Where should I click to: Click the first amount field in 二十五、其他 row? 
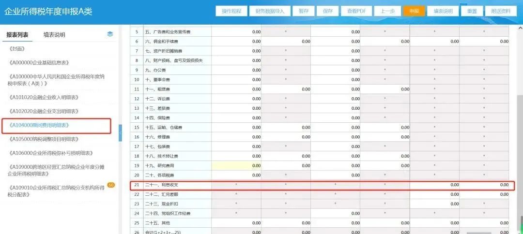pos(236,223)
